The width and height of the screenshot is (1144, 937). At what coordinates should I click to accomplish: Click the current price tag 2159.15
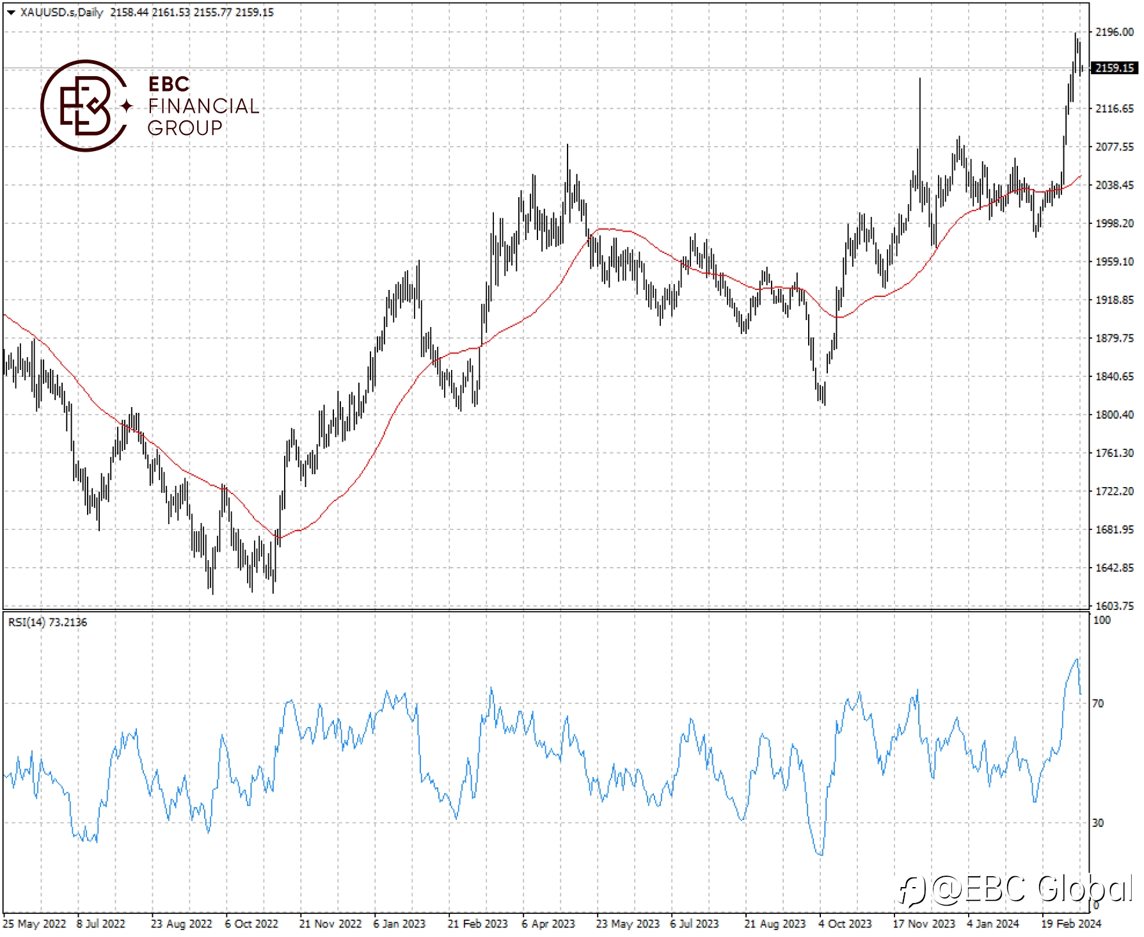1115,68
